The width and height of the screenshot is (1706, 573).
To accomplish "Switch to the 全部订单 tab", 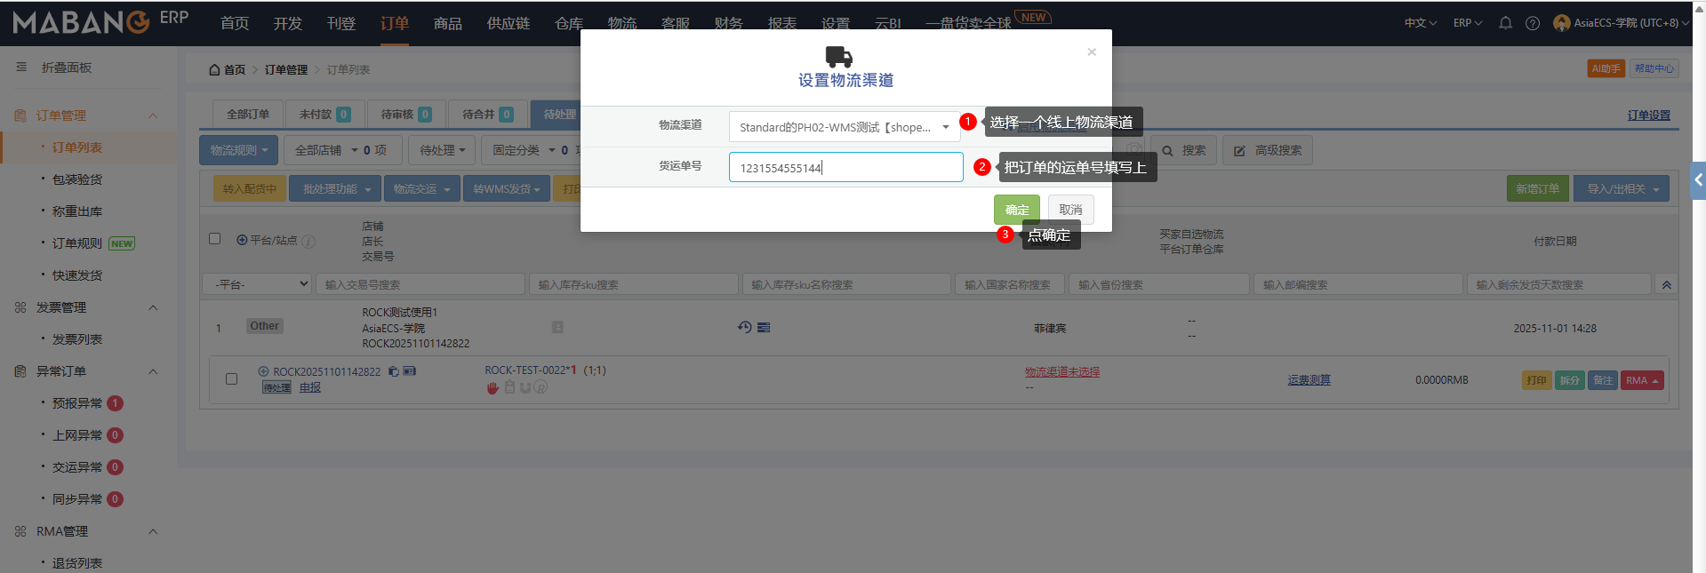I will (248, 115).
